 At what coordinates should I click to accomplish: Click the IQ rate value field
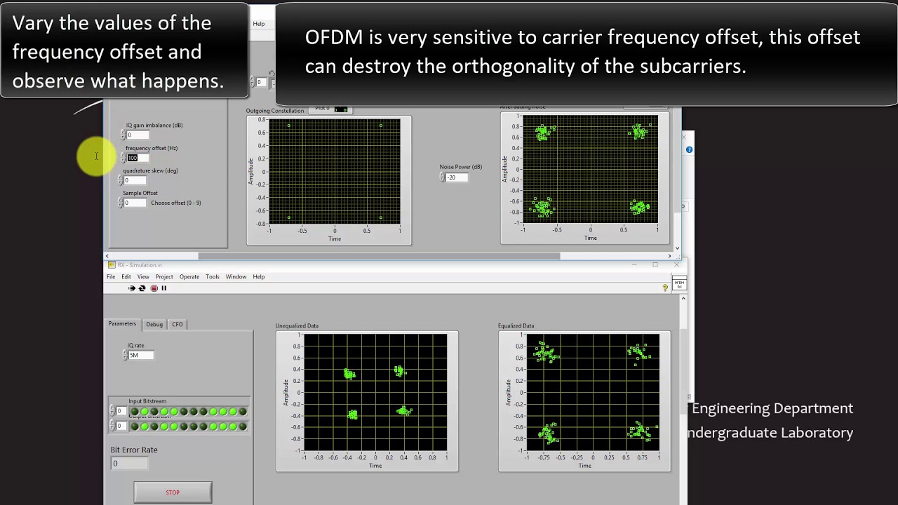pos(140,355)
